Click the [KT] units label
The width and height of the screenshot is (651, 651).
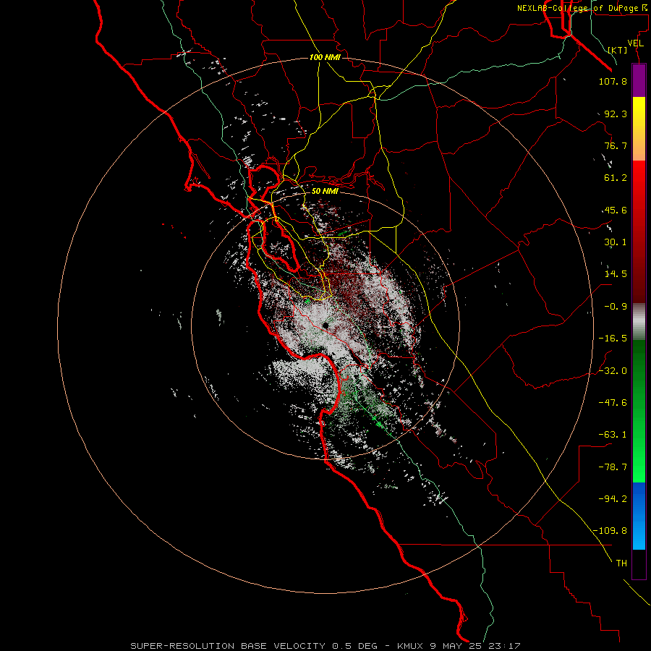pos(617,50)
